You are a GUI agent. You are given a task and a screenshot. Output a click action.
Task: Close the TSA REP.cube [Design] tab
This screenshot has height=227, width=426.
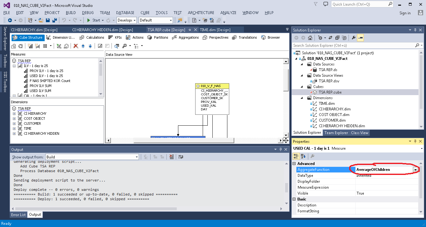coord(196,30)
